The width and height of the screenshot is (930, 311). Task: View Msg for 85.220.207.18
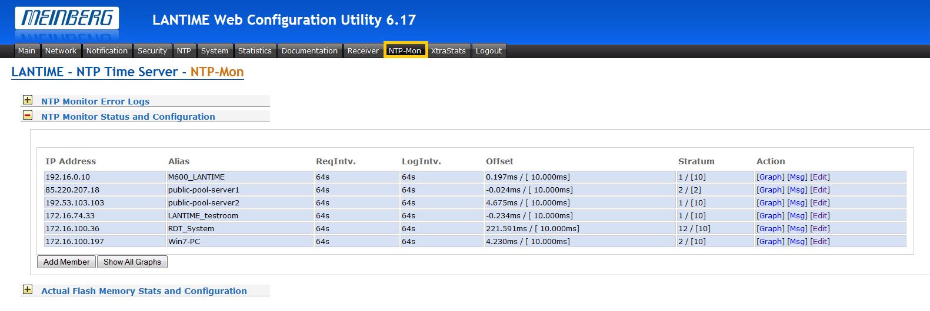pos(798,190)
